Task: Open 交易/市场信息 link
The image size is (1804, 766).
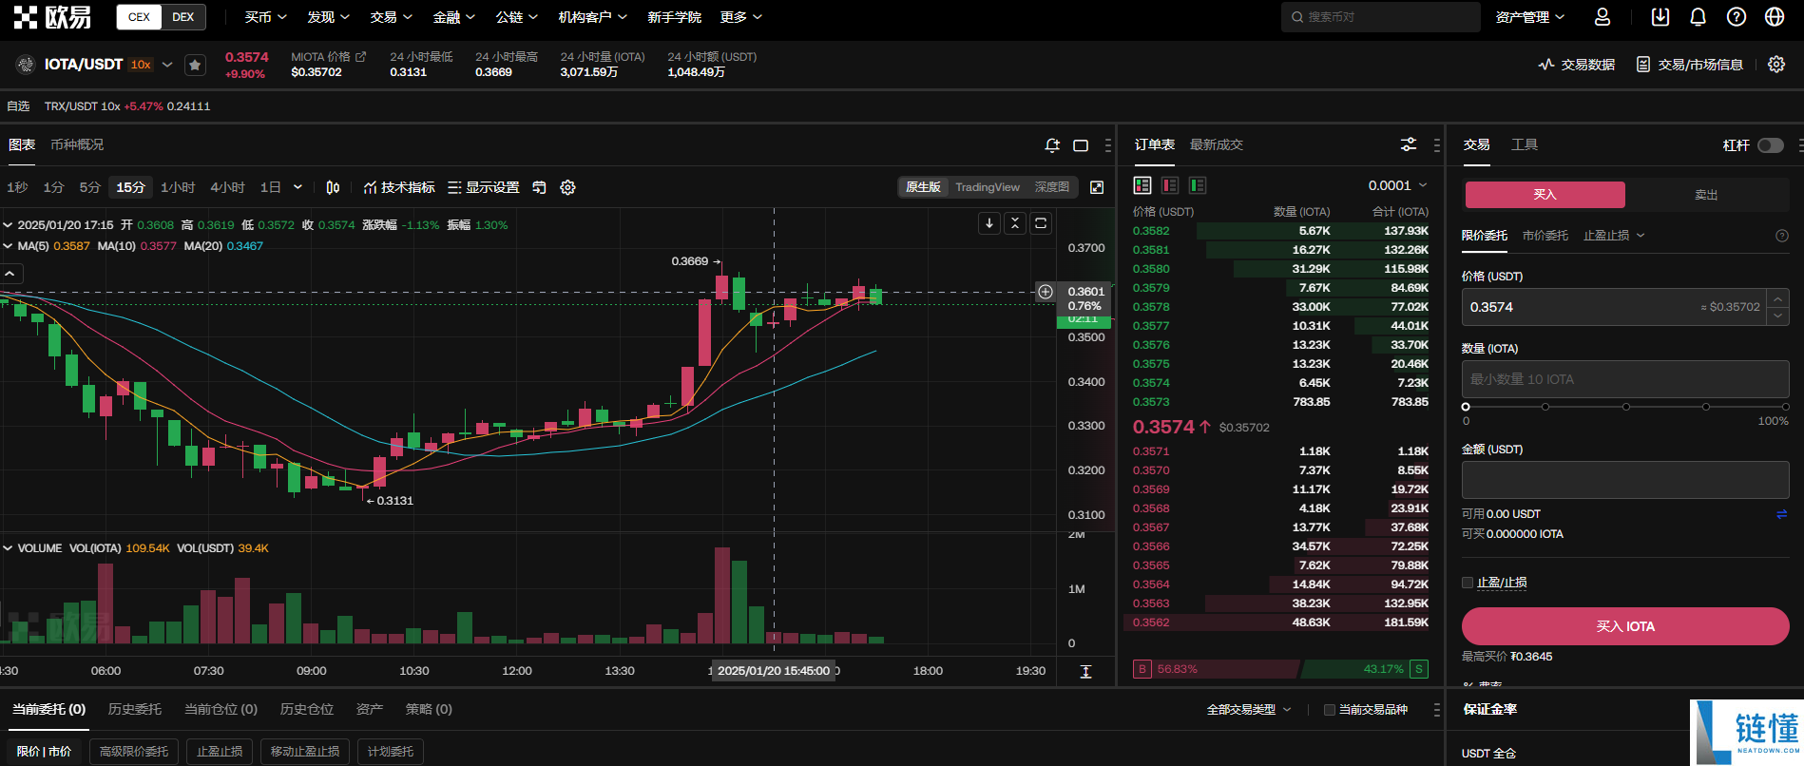Action: (x=1690, y=65)
